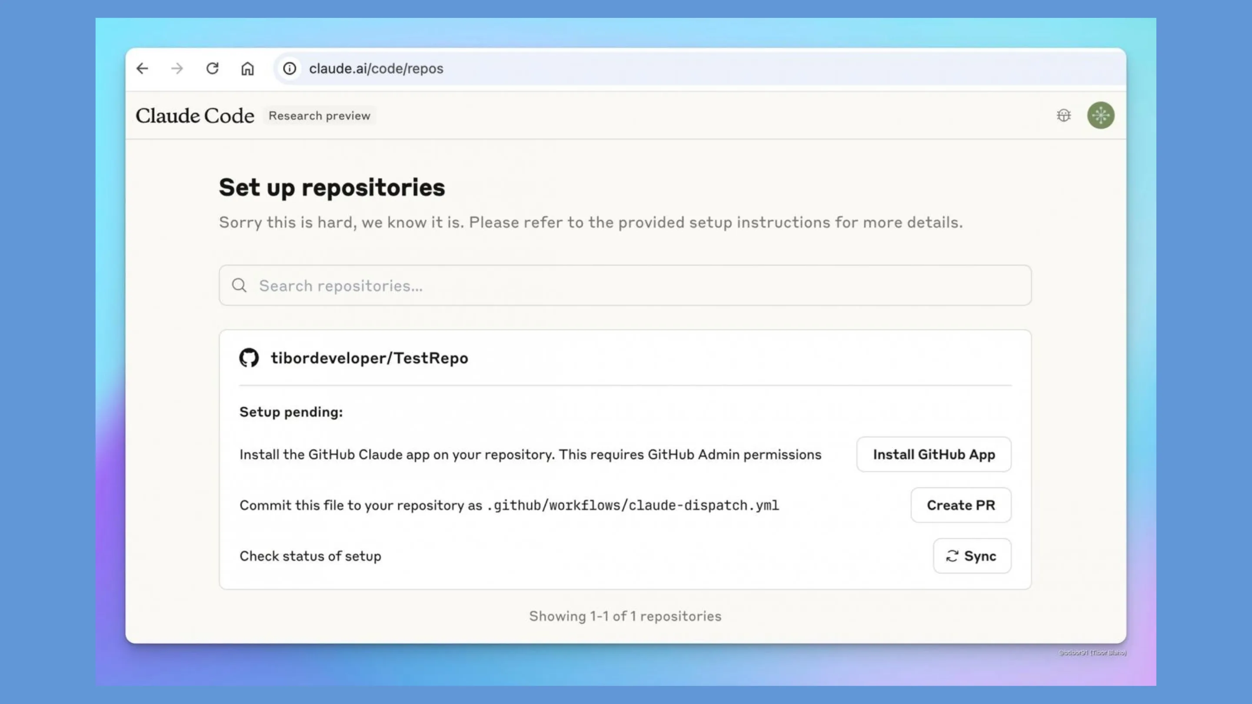View site info icon in address bar
1252x704 pixels.
pos(290,69)
